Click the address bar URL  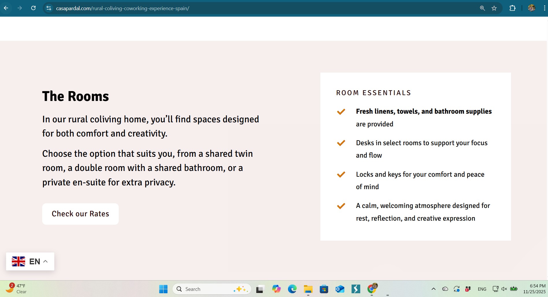(122, 8)
